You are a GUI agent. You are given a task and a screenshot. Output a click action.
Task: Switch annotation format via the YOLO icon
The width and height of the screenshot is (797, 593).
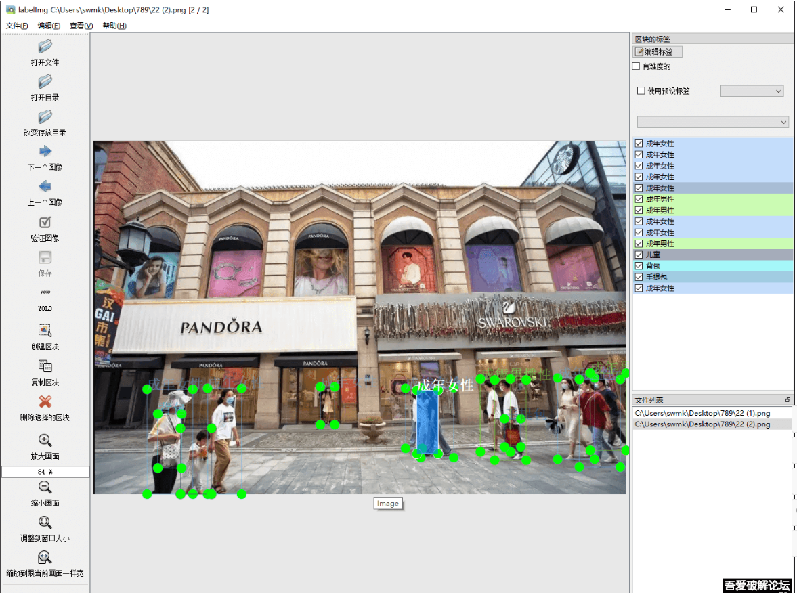pos(45,292)
